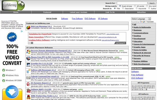Open Softros LAN Messenger 4.5.7 link
The width and height of the screenshot is (157, 100).
(x=43, y=70)
